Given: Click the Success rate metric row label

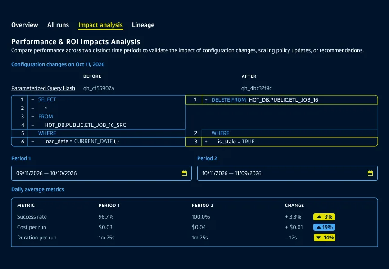Looking at the screenshot, I should click(32, 217).
